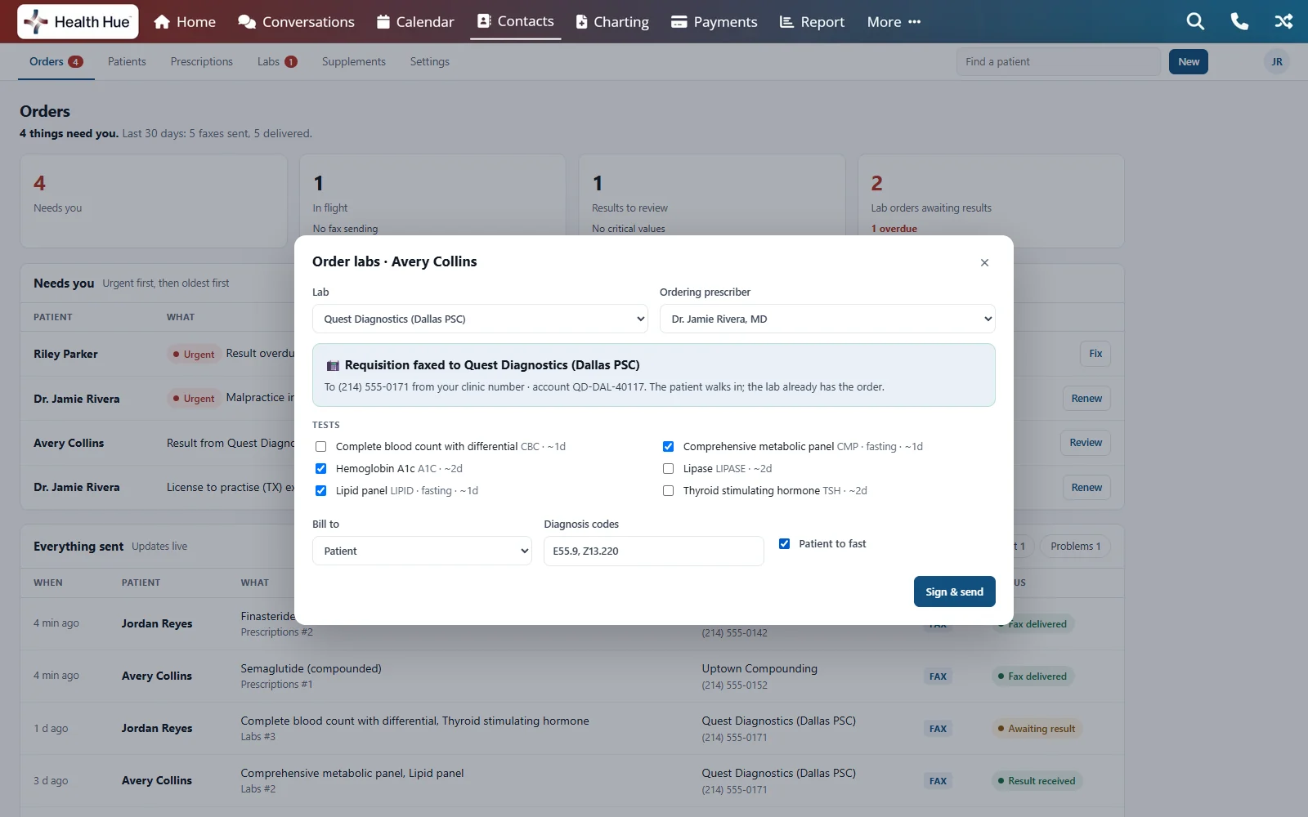Screen dimensions: 1308x817
Task: Toggle Patient to fast checkbox
Action: point(785,544)
